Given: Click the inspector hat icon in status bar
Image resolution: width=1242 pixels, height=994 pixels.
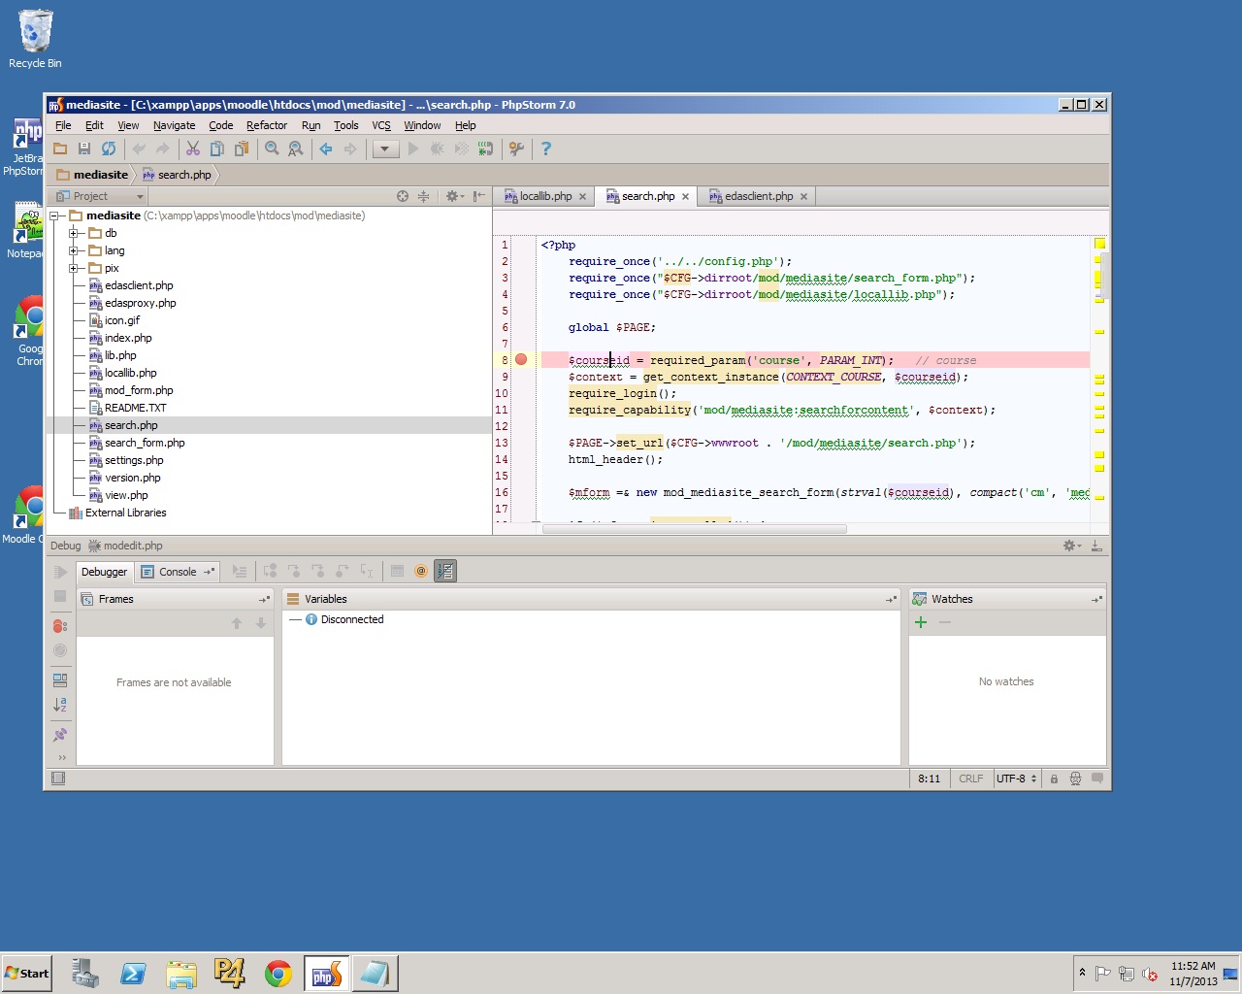Looking at the screenshot, I should [x=1075, y=779].
